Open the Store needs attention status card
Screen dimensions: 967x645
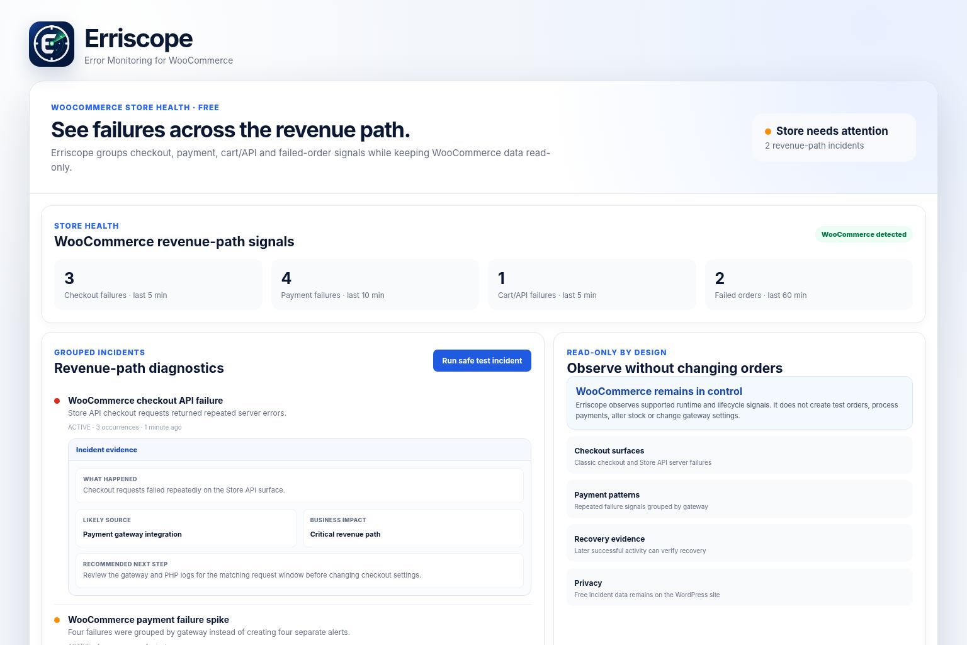tap(834, 137)
